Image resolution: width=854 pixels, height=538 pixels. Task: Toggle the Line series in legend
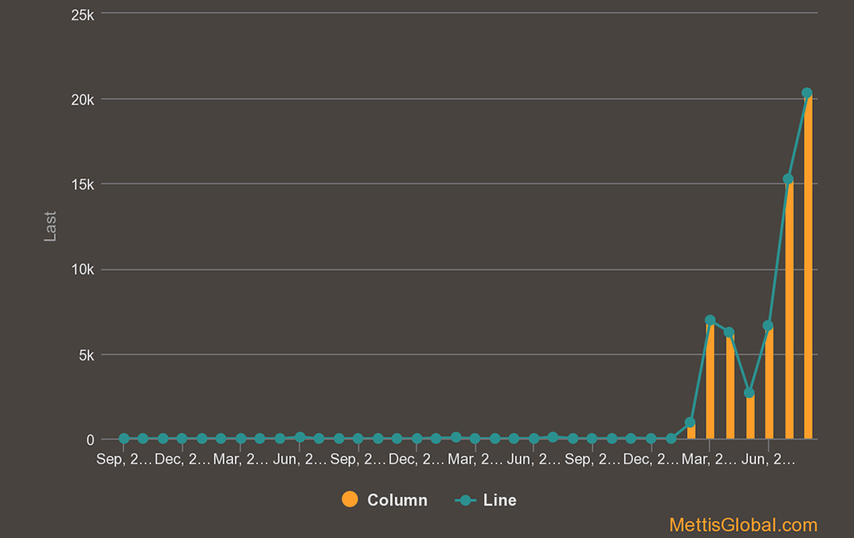point(486,500)
